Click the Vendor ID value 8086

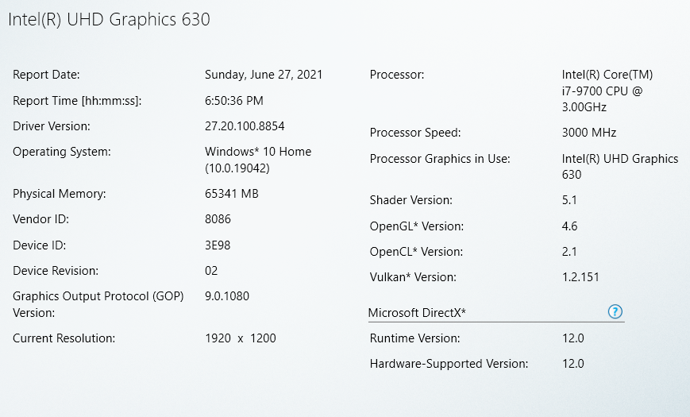(218, 219)
